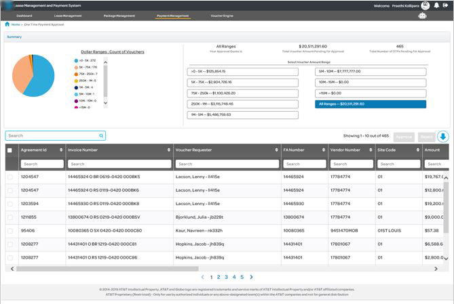Open notifications bell icon
Viewport: 454px width, 304px height.
(x=436, y=5)
